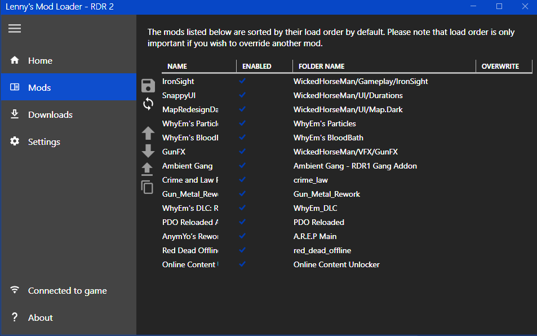The height and width of the screenshot is (336, 537).
Task: Click folder name WhyEm's BloodBath
Action: click(x=329, y=138)
